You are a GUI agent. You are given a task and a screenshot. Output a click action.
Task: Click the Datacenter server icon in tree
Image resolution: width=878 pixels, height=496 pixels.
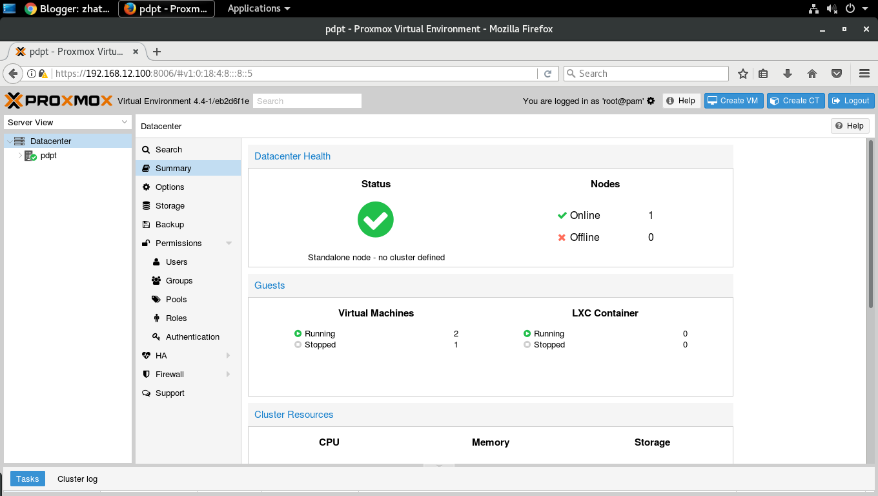[19, 141]
